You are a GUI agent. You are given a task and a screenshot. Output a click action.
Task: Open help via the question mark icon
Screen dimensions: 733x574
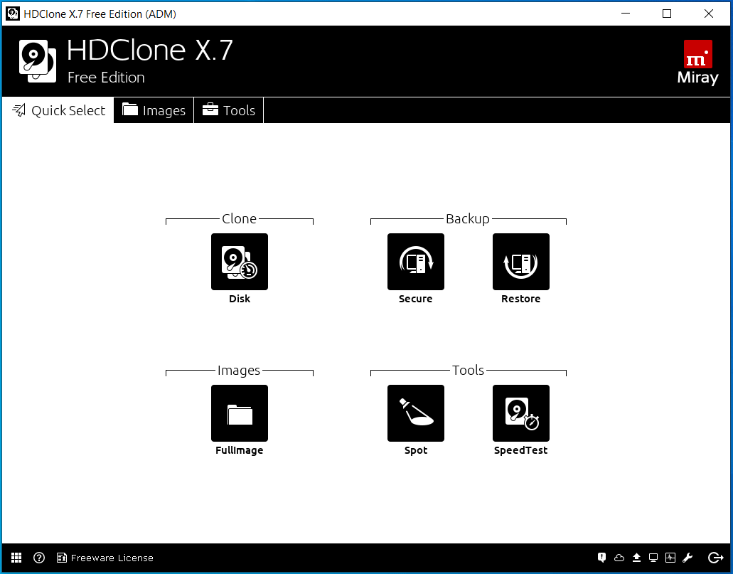(x=39, y=558)
